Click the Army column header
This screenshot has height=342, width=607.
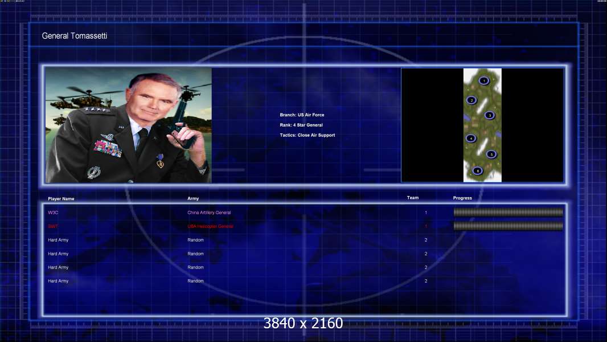(193, 198)
